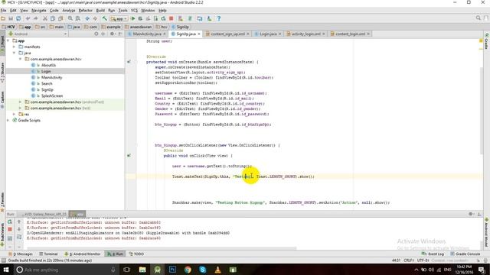This screenshot has height=275, width=490.
Task: Click the navigate Forward arrow icon
Action: (95, 18)
